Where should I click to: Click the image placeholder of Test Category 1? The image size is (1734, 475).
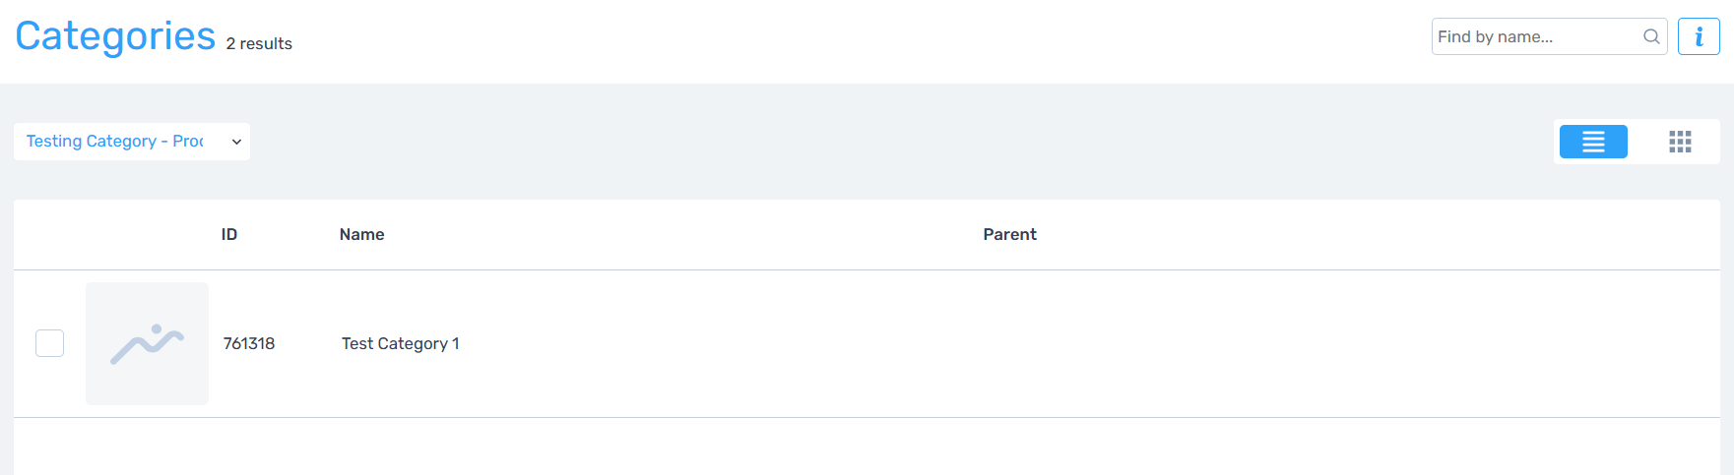pyautogui.click(x=147, y=343)
